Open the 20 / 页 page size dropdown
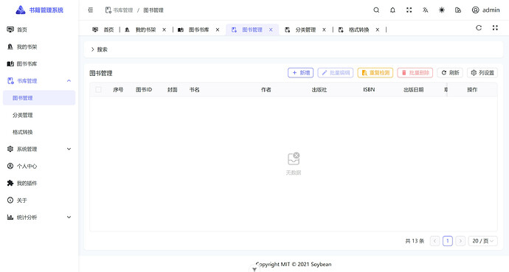Image resolution: width=509 pixels, height=272 pixels. [x=482, y=241]
